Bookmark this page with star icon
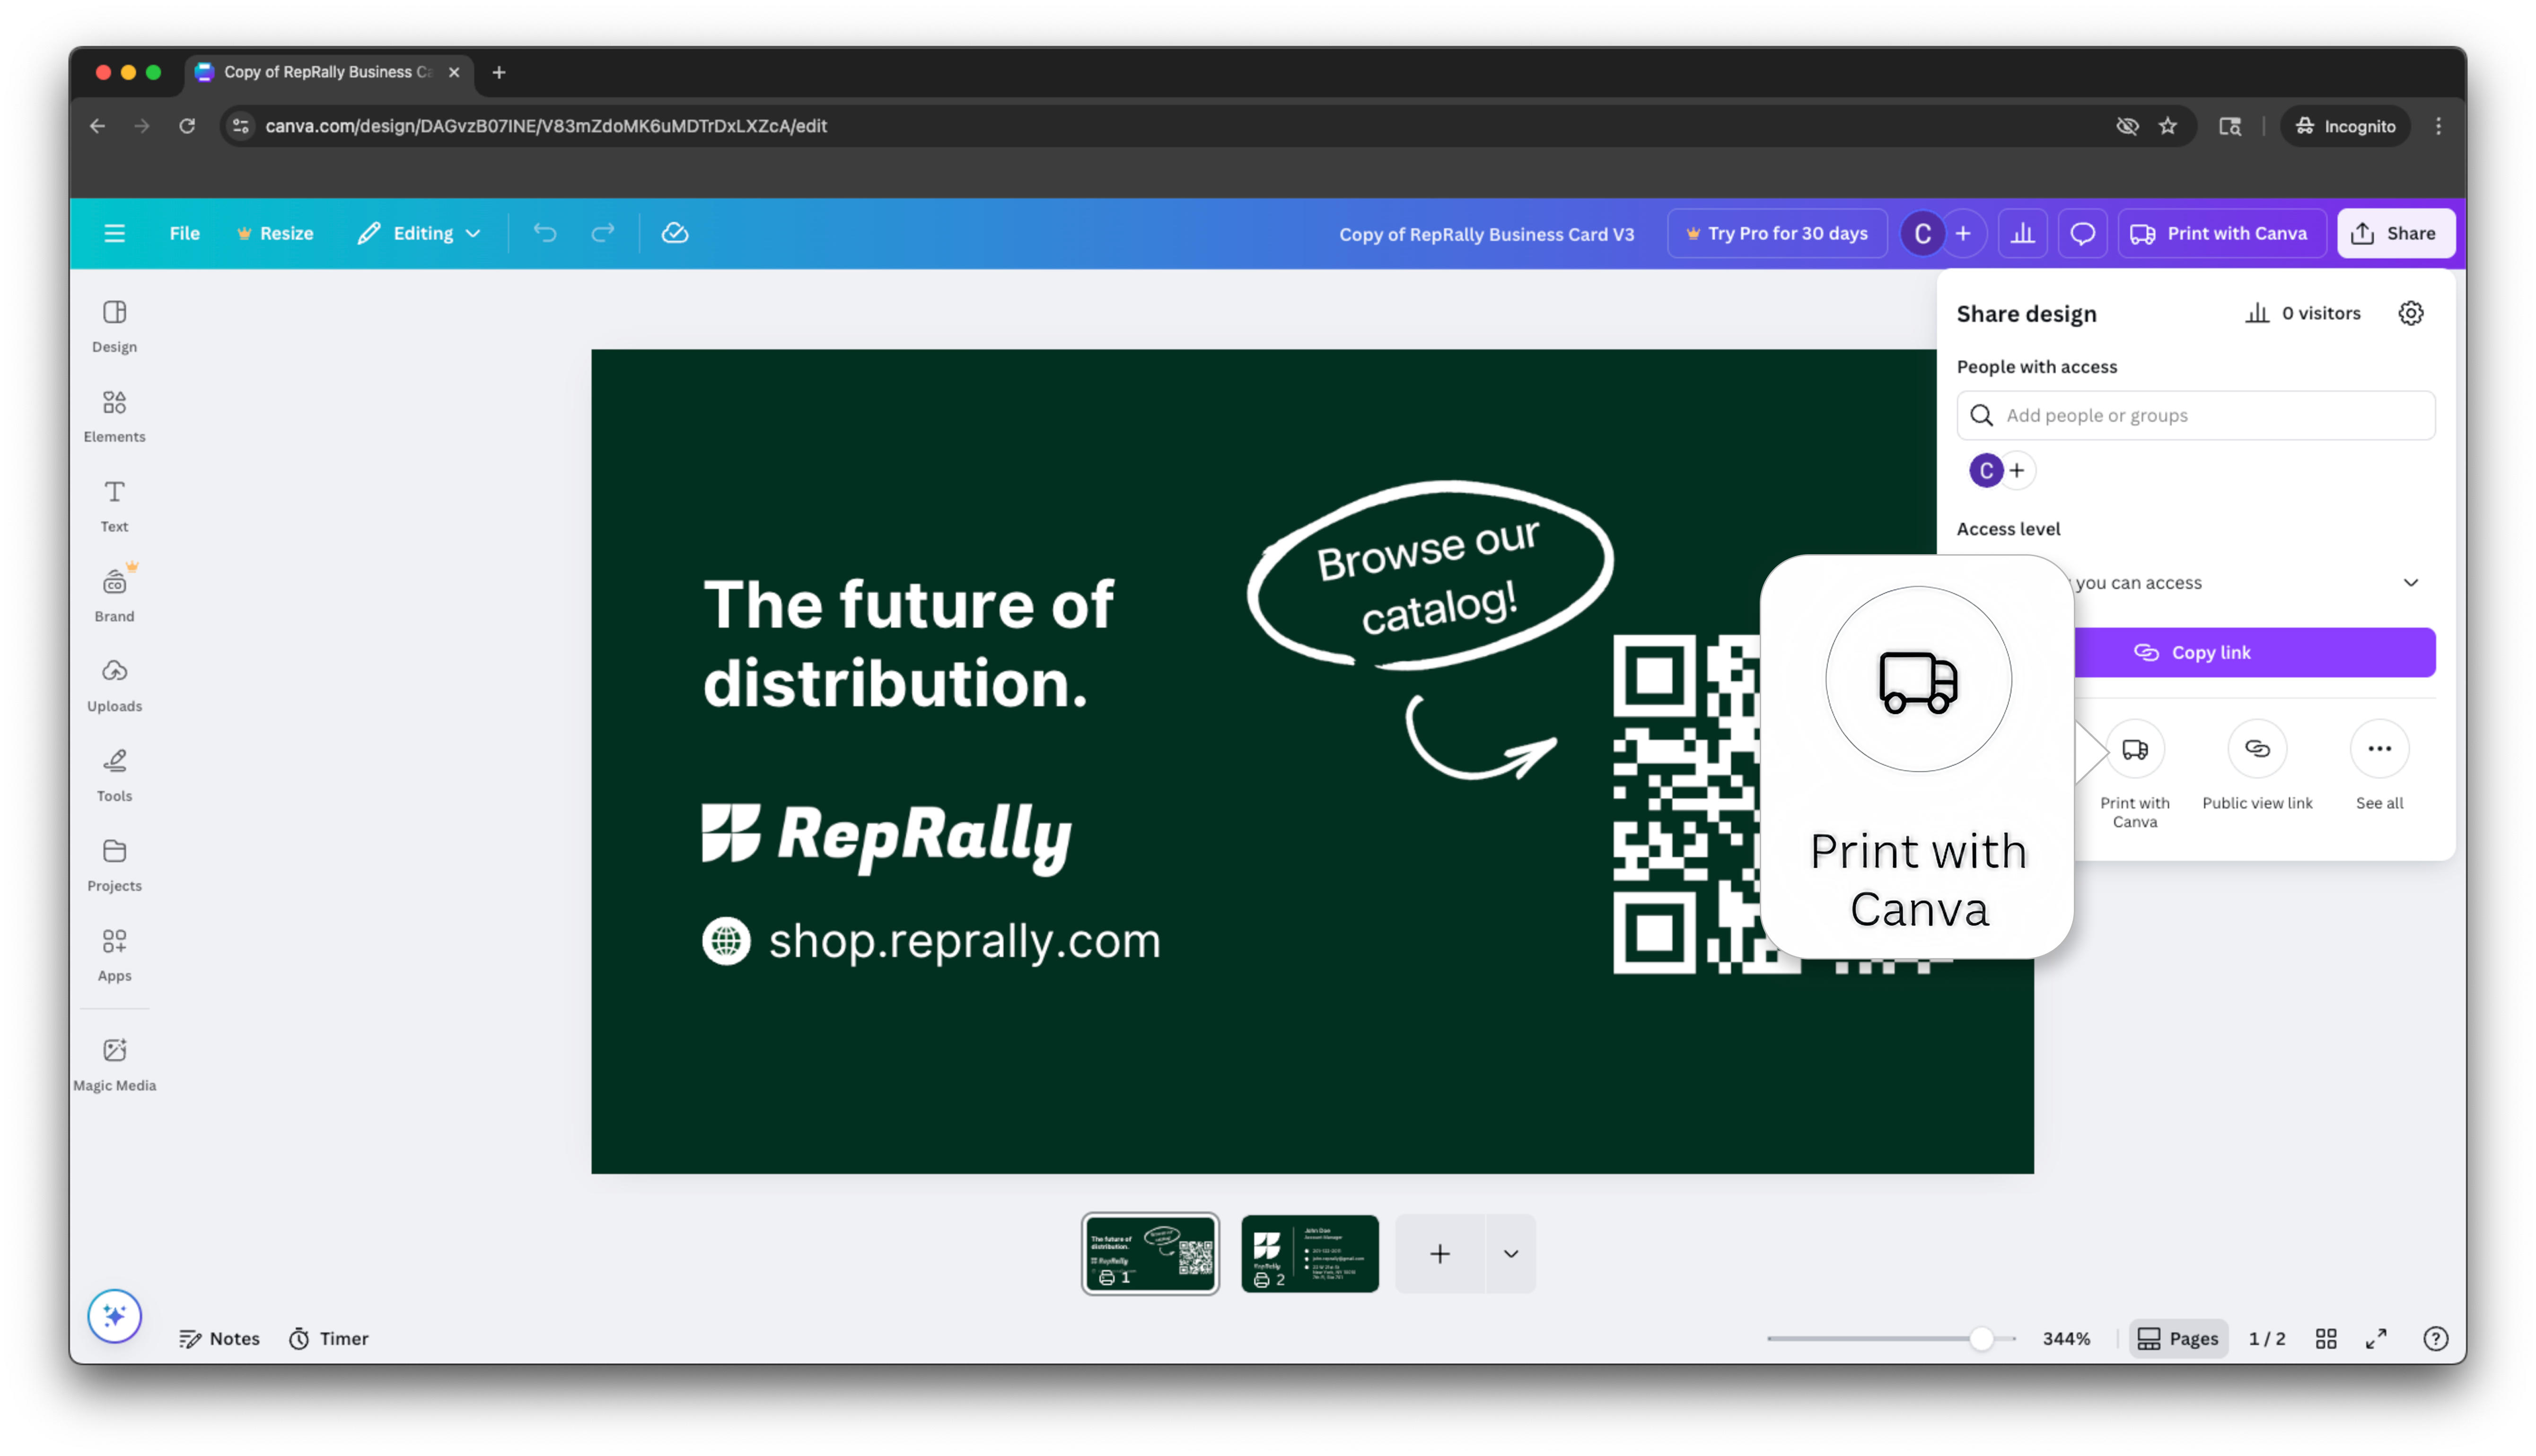This screenshot has width=2536, height=1456. tap(2168, 126)
